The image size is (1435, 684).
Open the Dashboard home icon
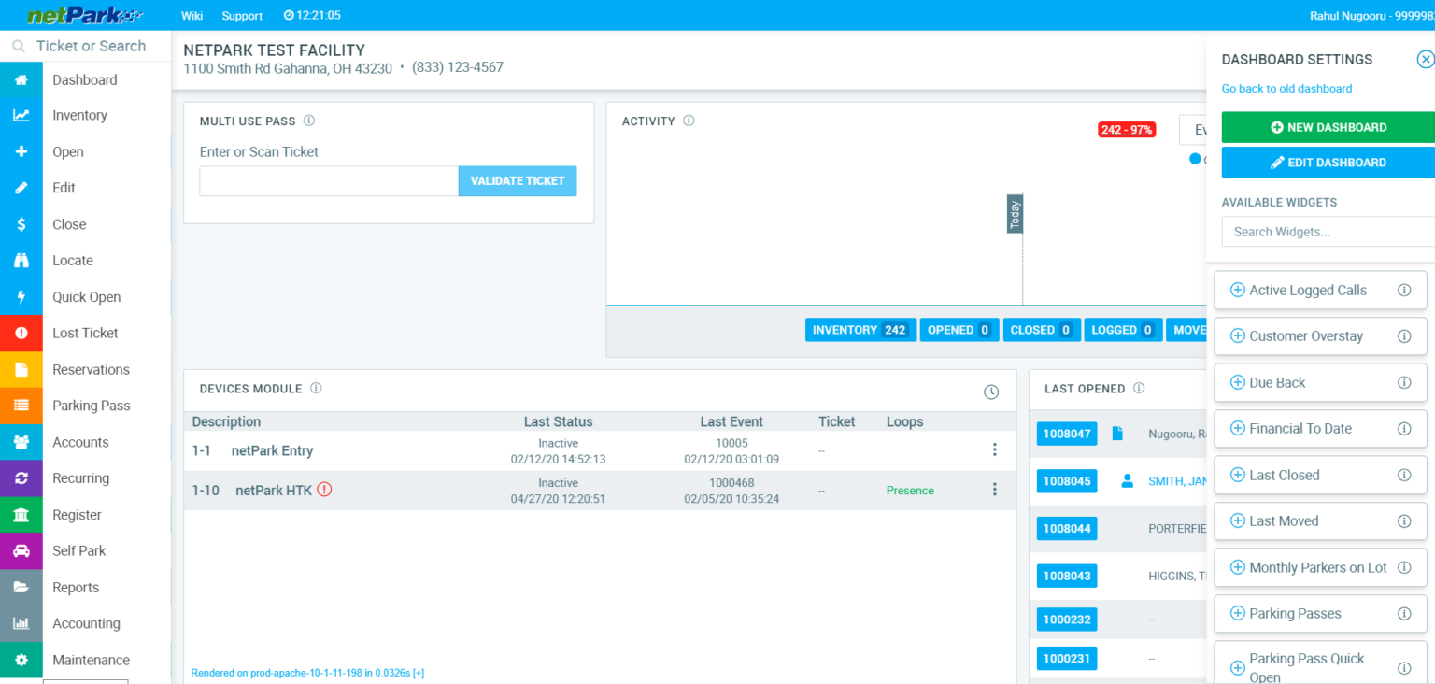click(21, 80)
